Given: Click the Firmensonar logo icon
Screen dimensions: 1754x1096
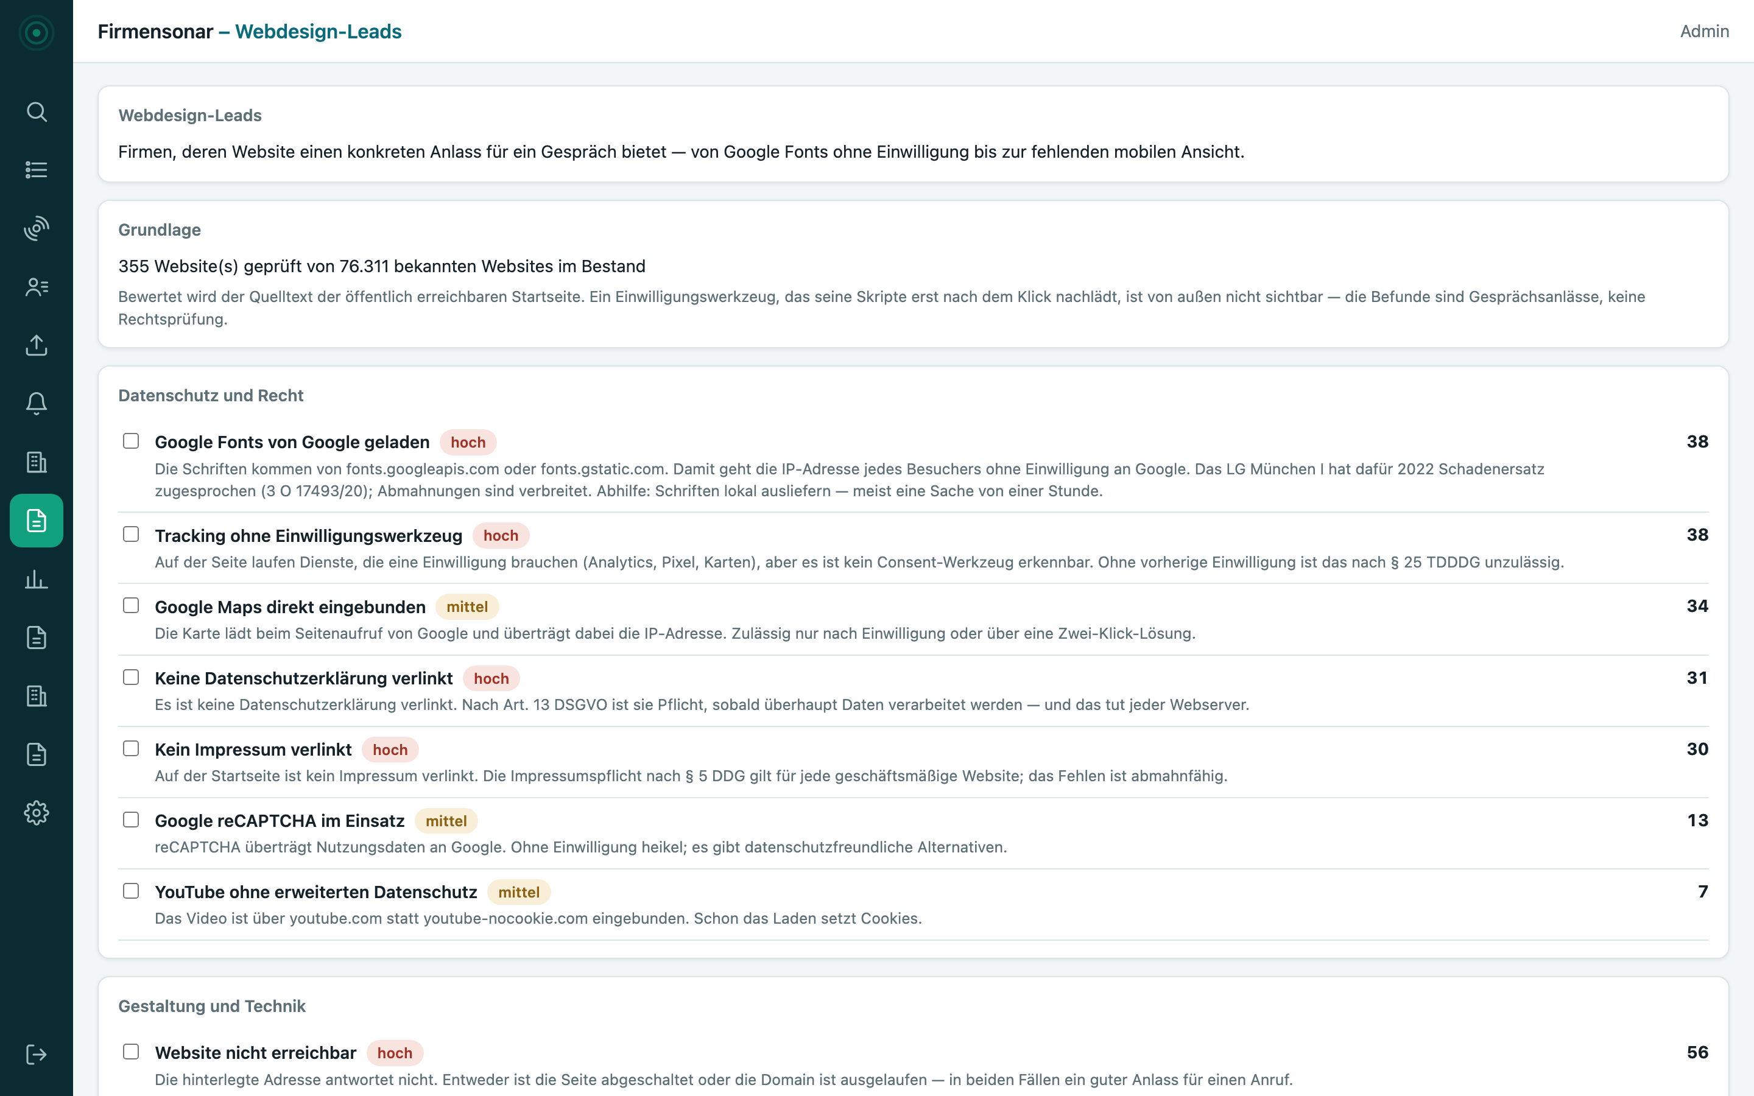Looking at the screenshot, I should click(37, 33).
